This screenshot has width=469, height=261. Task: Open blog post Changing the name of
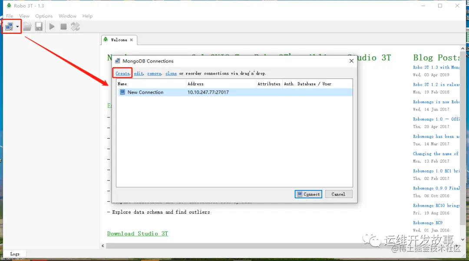pyautogui.click(x=436, y=154)
